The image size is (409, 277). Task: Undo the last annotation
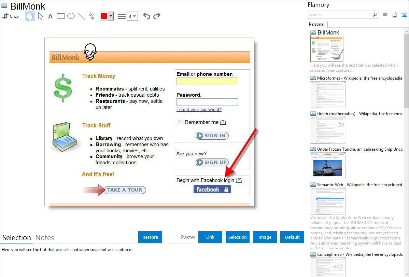(146, 16)
